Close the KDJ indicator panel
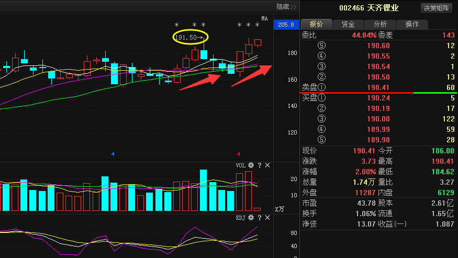 [267, 217]
